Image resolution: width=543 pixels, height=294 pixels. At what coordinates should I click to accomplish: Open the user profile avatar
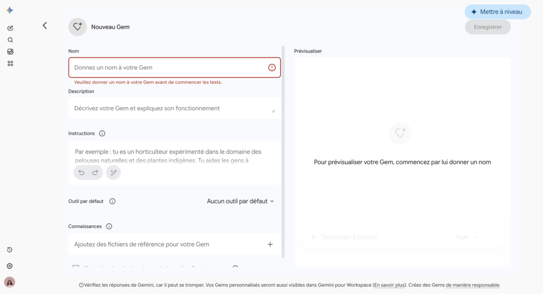pyautogui.click(x=10, y=282)
